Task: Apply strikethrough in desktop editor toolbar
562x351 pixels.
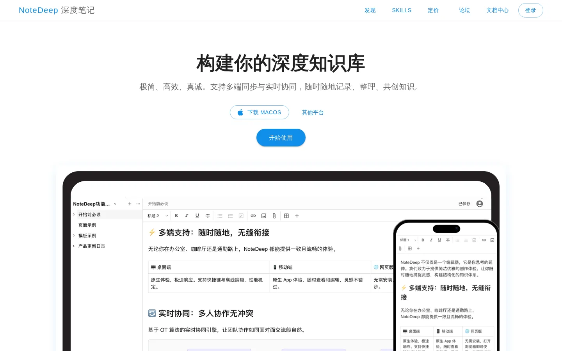Action: (x=208, y=216)
